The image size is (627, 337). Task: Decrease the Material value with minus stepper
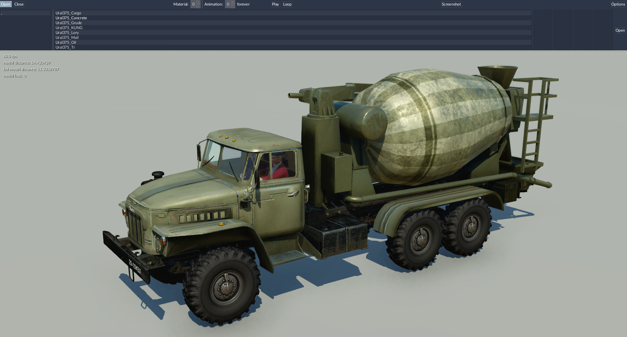point(198,6)
